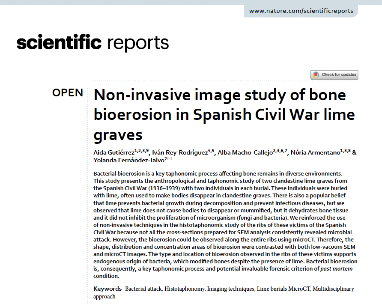Click the scientific reports journal logo
The image size is (382, 304).
tap(93, 43)
